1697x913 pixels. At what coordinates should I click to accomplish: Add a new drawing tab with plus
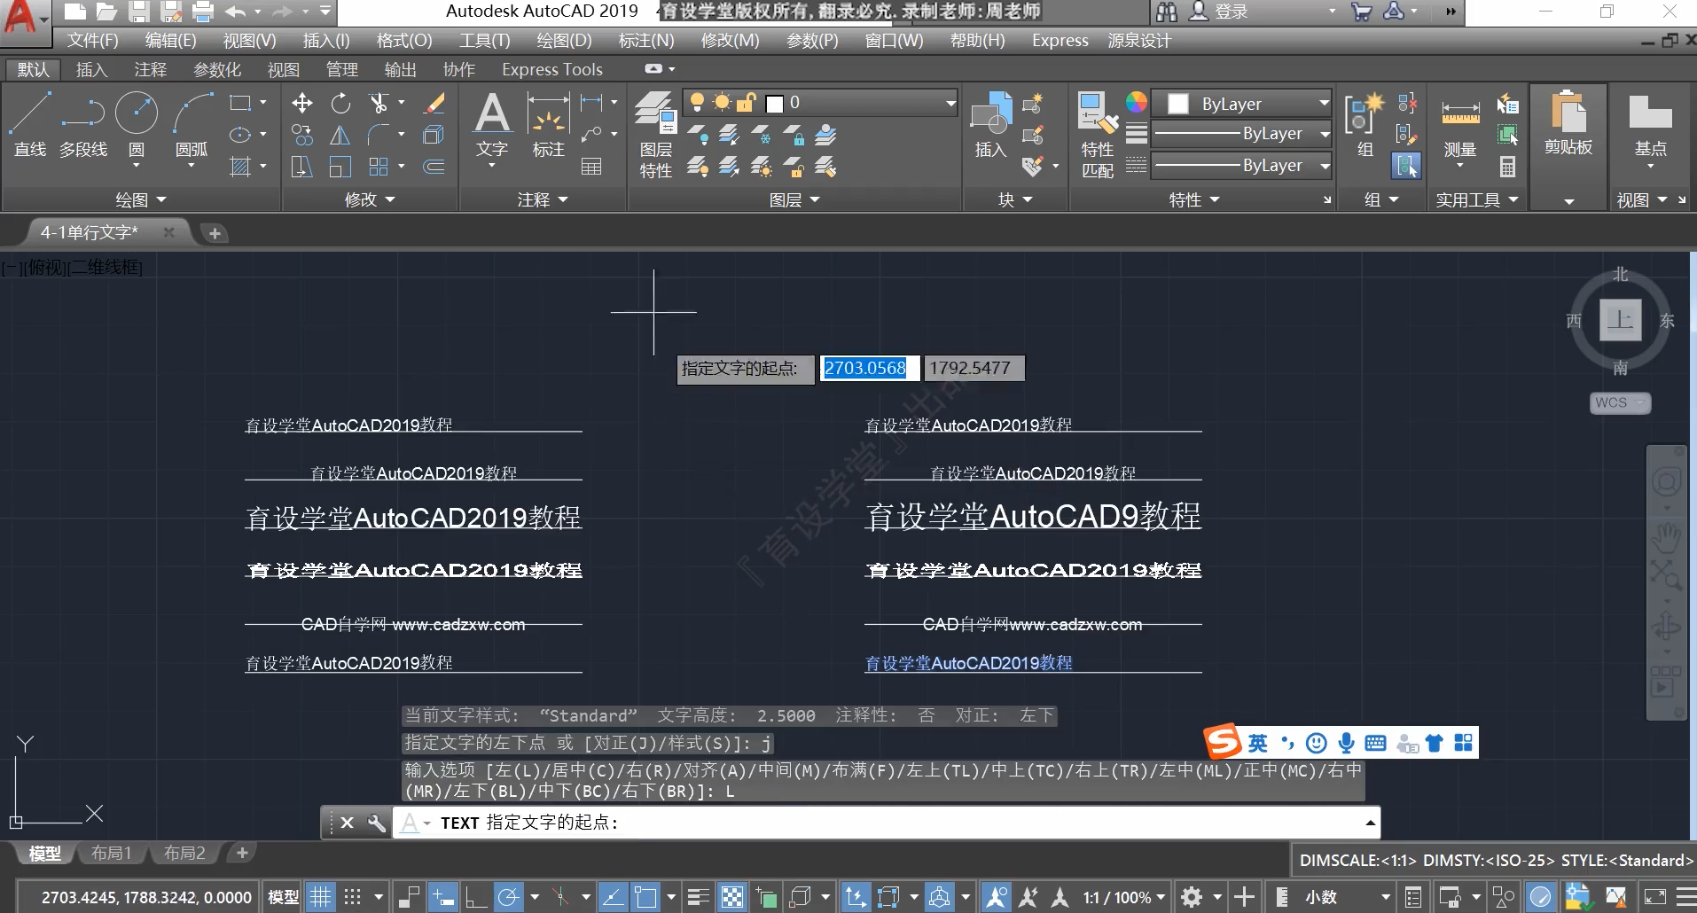click(x=215, y=233)
